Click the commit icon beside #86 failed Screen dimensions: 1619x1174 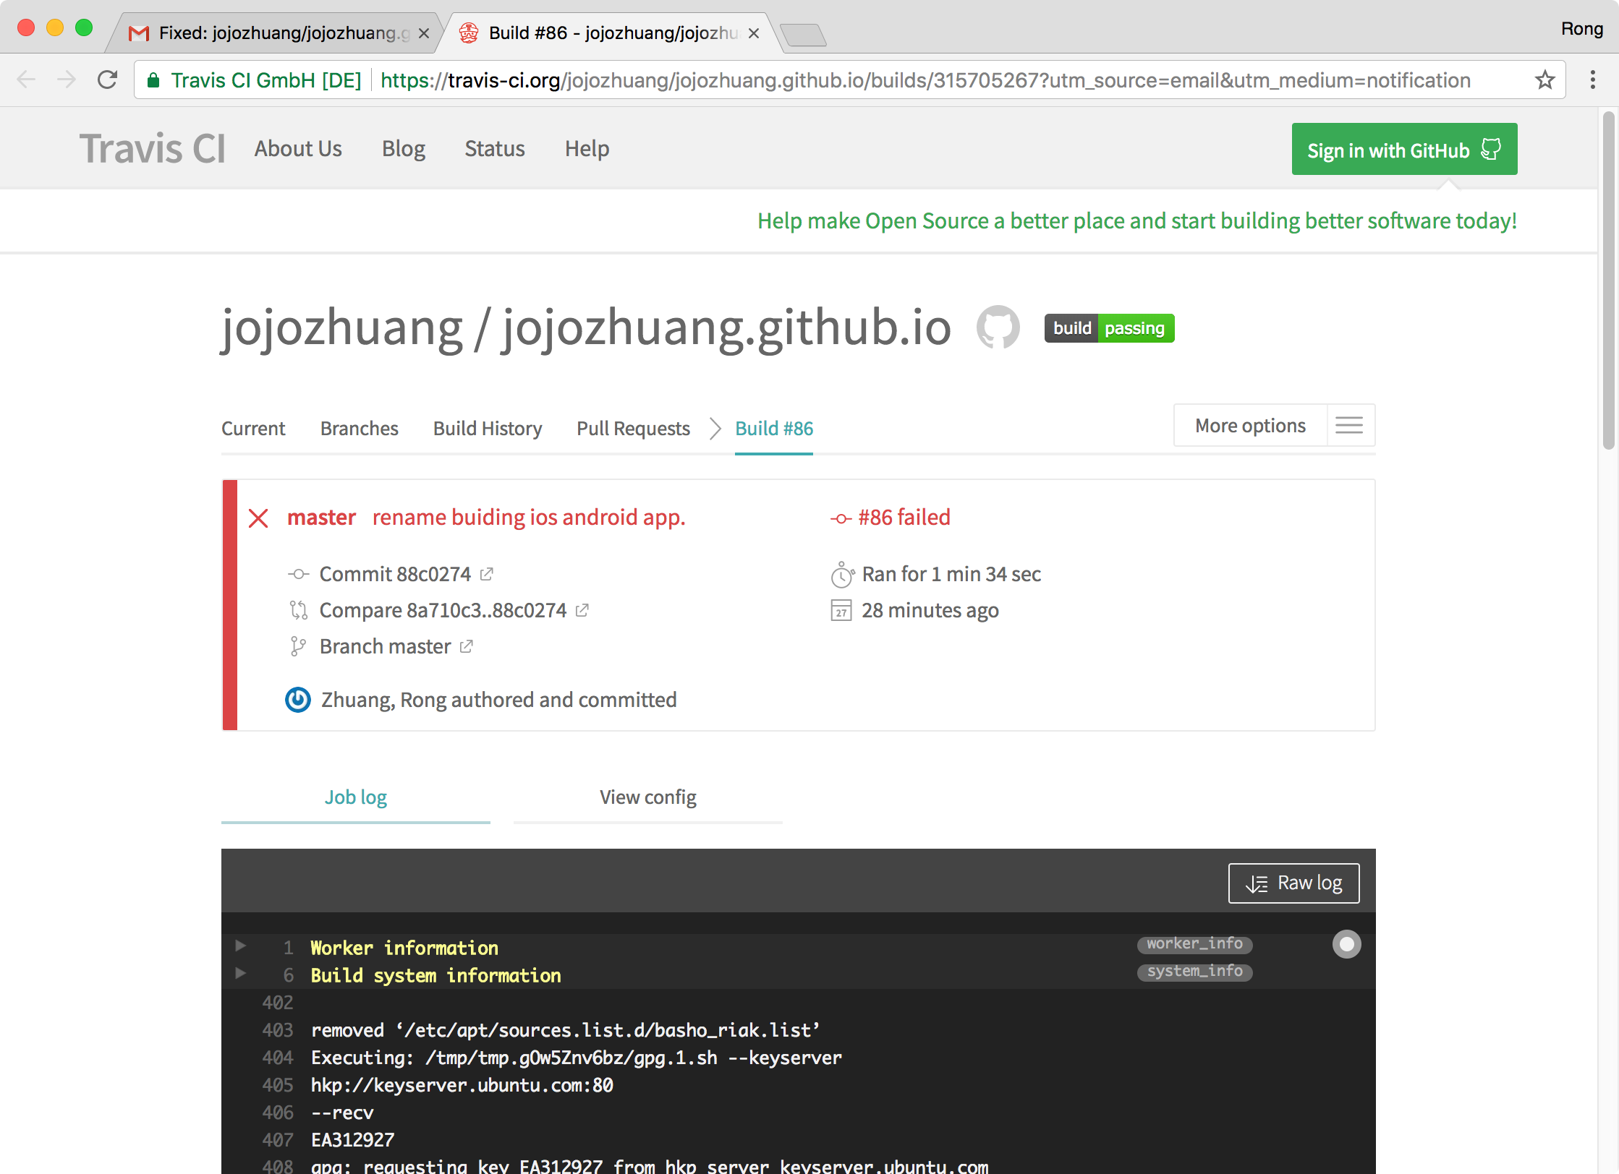(841, 518)
